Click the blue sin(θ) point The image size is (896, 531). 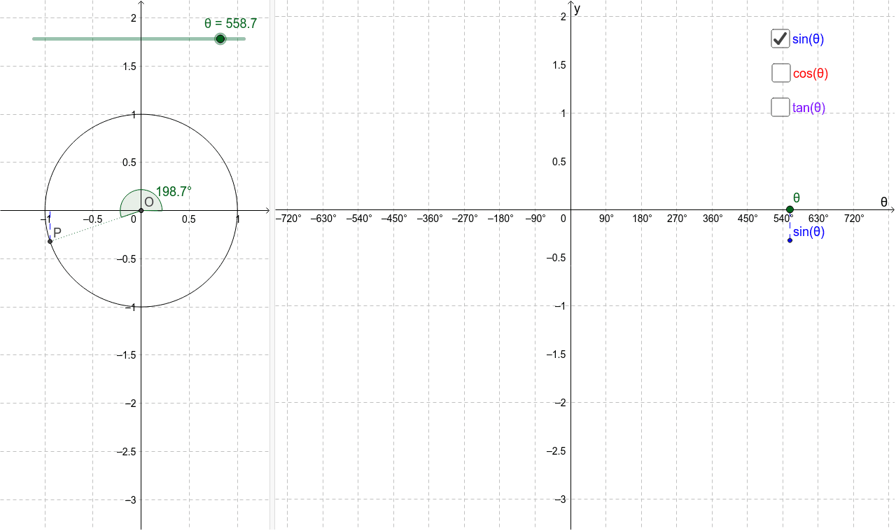790,240
